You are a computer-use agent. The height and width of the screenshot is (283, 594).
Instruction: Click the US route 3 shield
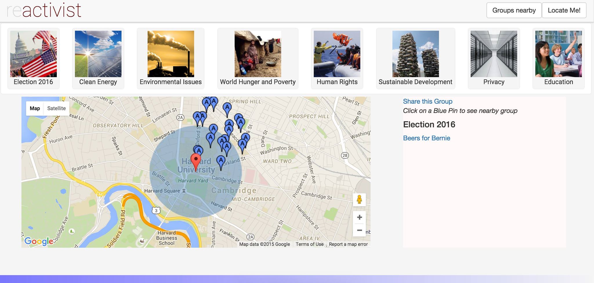(156, 210)
